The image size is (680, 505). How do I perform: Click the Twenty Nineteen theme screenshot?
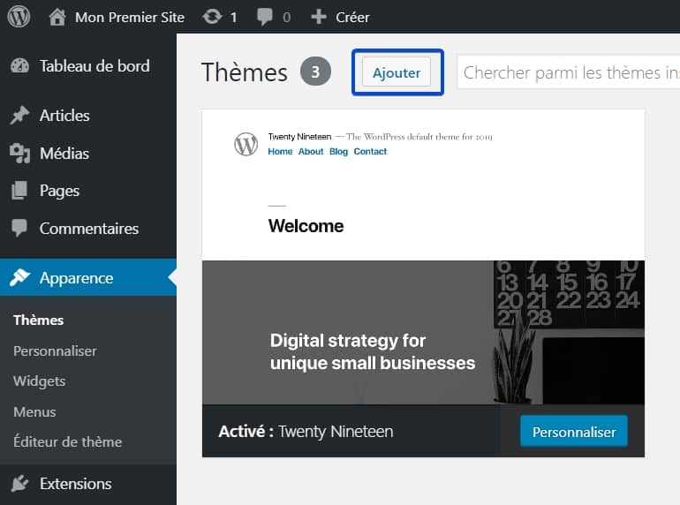(x=423, y=257)
